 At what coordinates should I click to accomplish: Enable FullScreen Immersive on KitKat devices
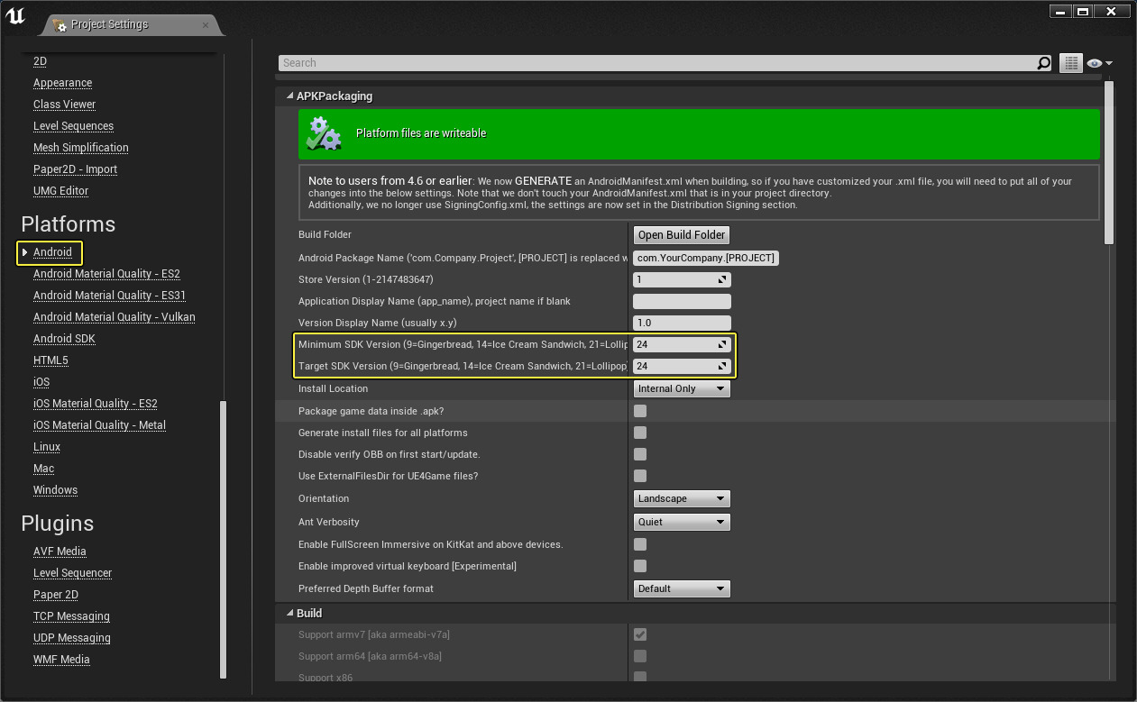coord(639,544)
